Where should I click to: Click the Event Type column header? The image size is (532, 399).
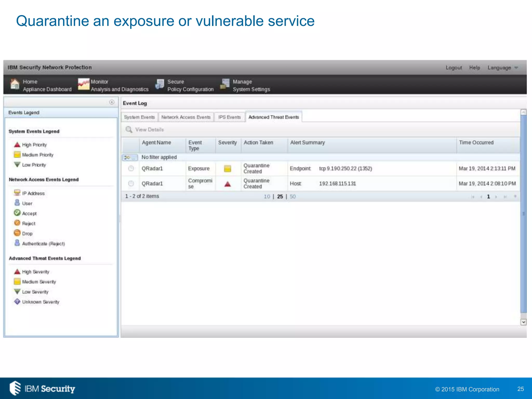(x=201, y=145)
